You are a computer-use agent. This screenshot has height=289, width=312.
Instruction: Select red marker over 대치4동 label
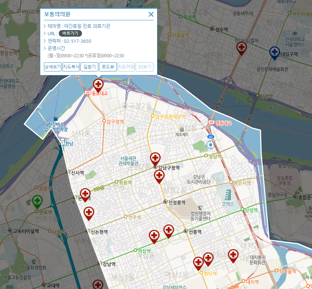pyautogui.click(x=208, y=259)
